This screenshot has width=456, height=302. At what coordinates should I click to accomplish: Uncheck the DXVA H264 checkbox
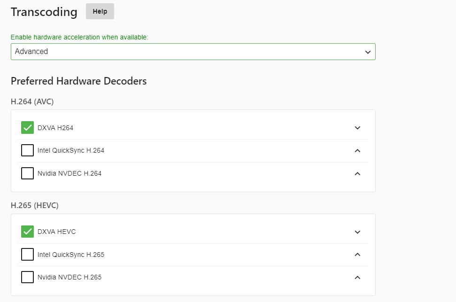click(27, 127)
